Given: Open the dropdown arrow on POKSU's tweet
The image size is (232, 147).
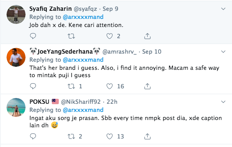Looking at the screenshot, I should coord(223,102).
